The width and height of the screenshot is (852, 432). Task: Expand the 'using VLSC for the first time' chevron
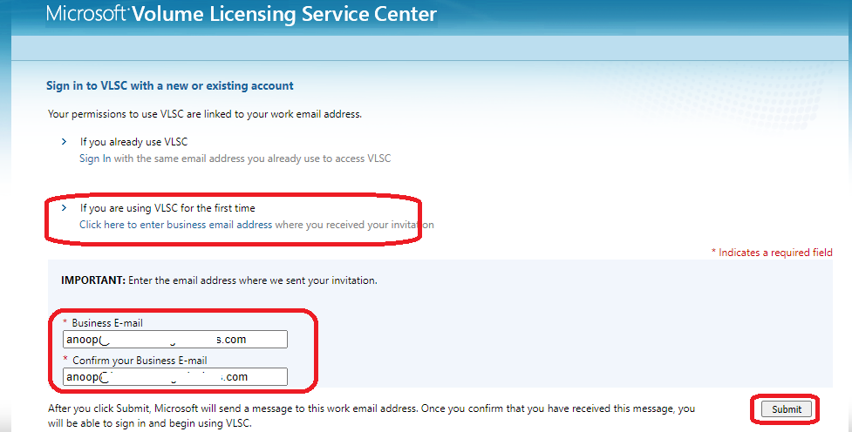[x=65, y=208]
